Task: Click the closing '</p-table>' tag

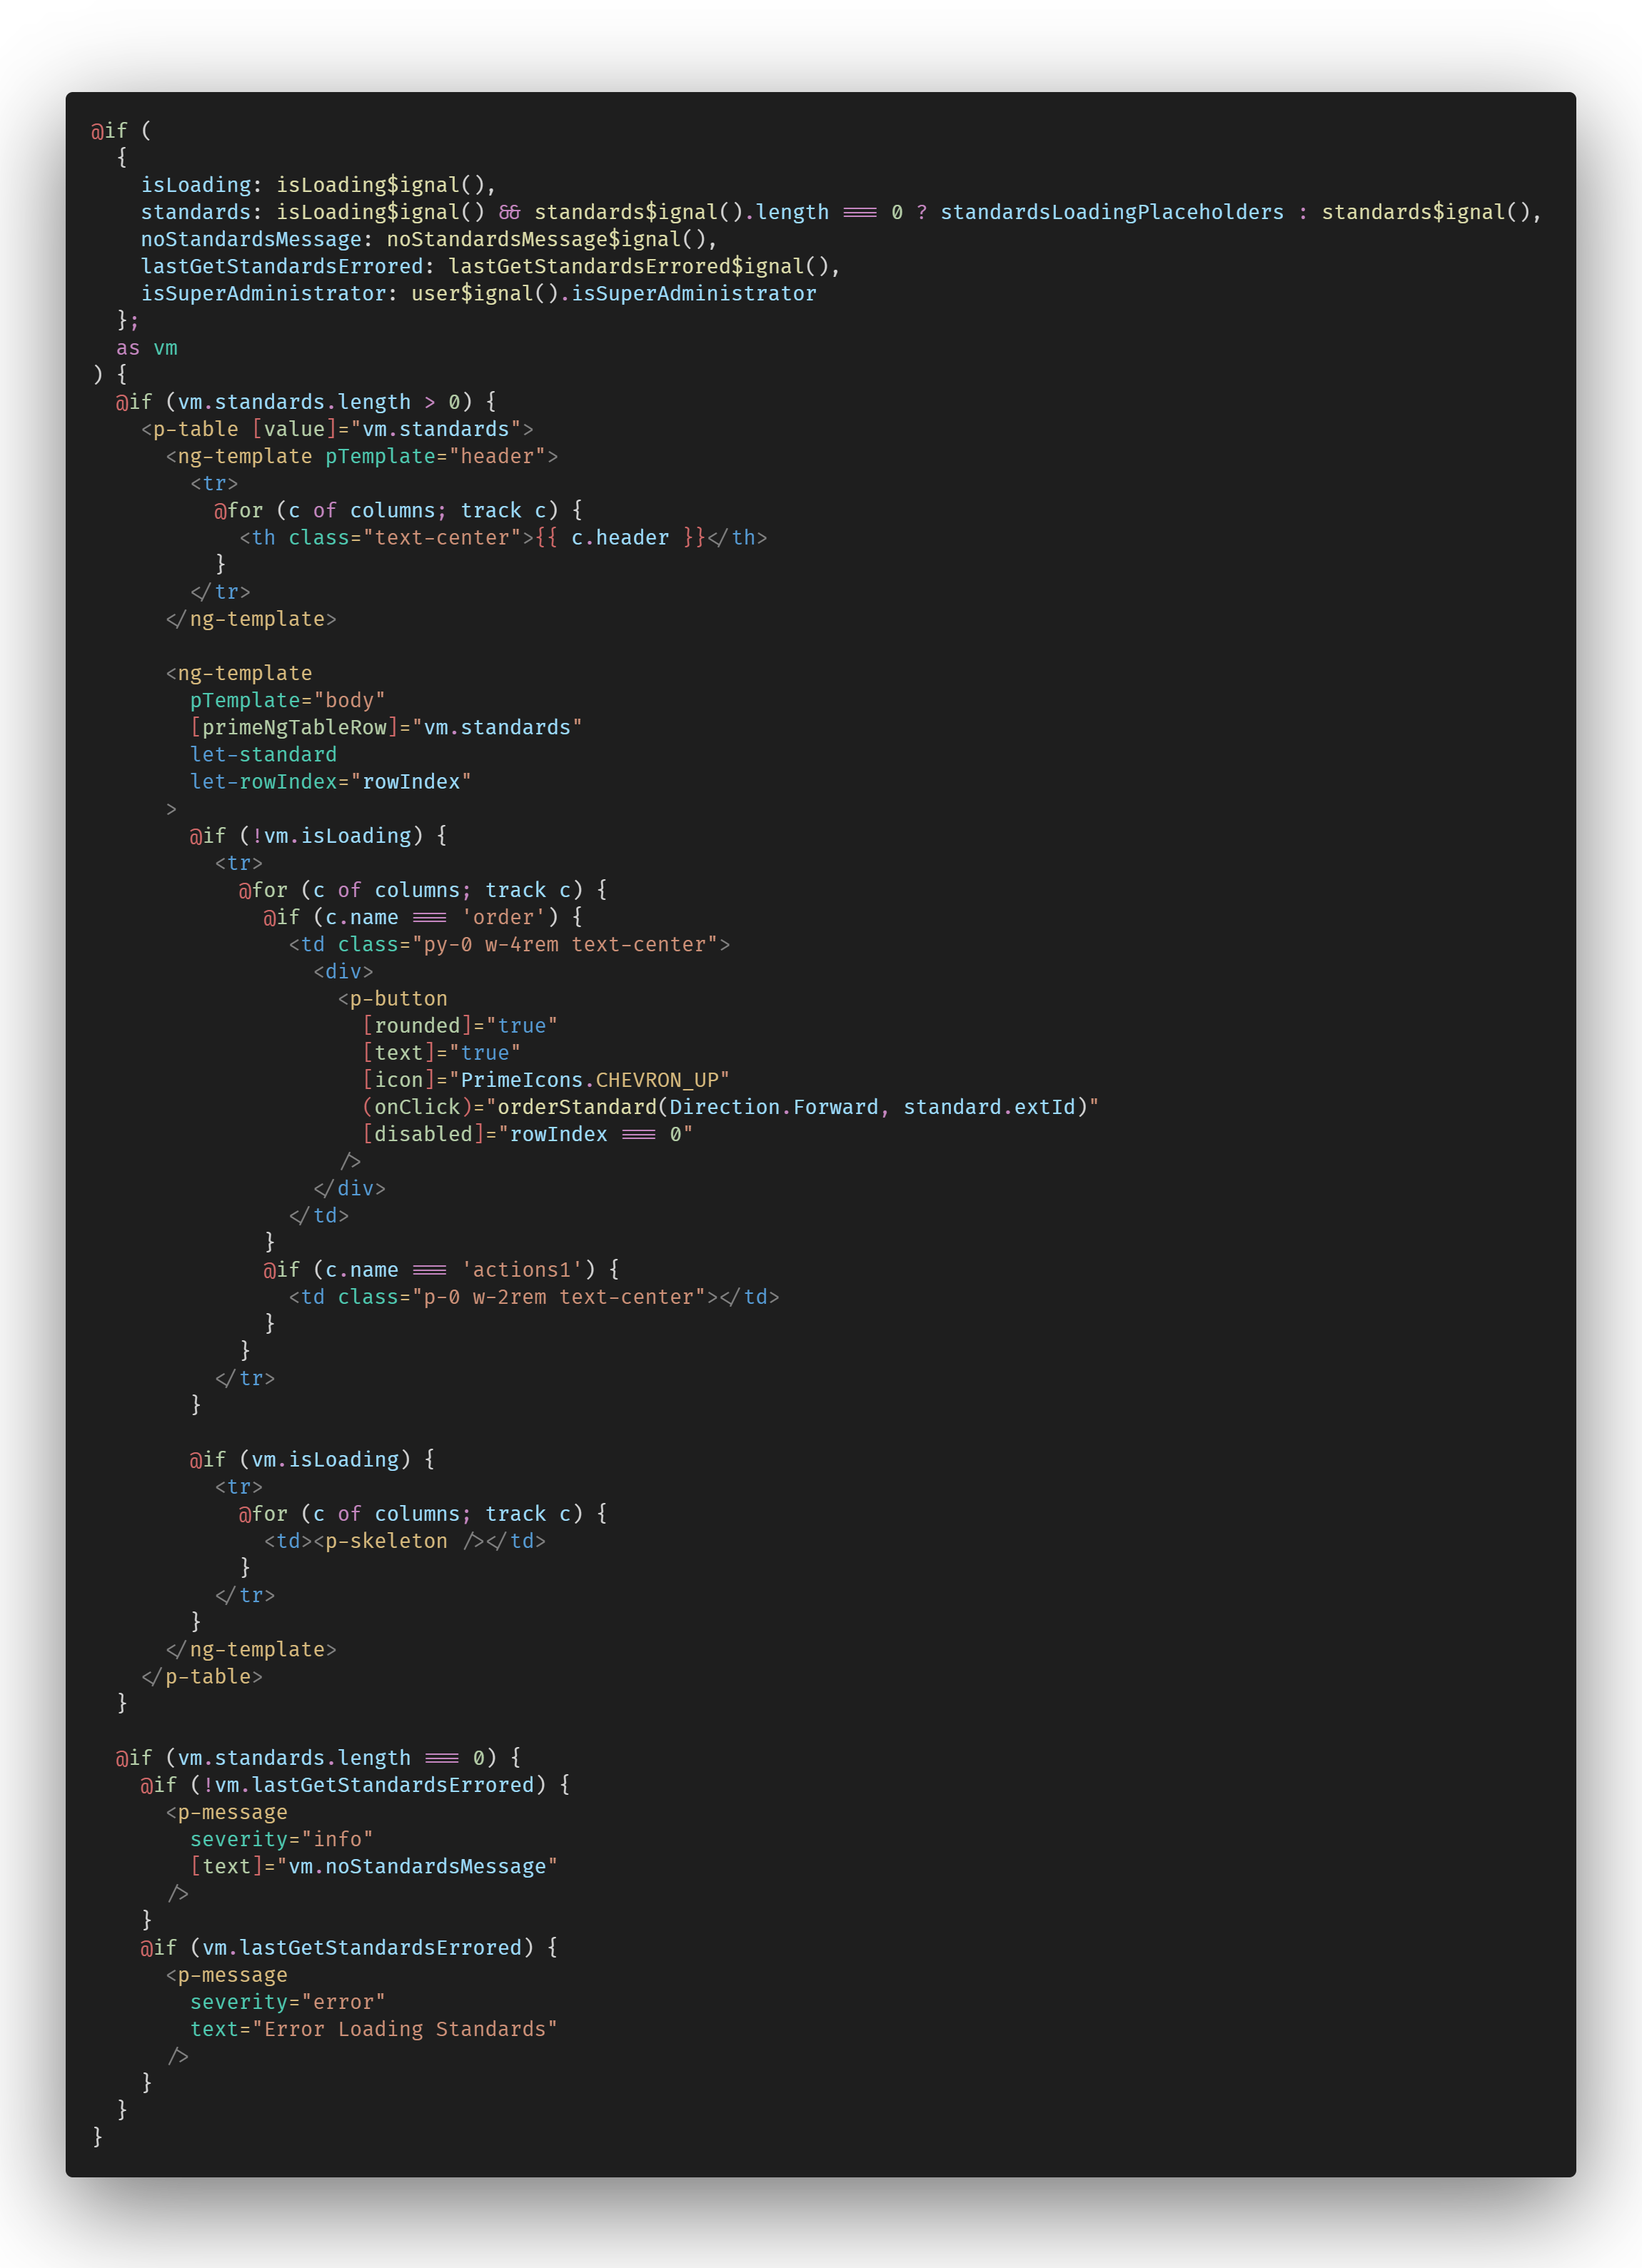Action: point(202,1677)
